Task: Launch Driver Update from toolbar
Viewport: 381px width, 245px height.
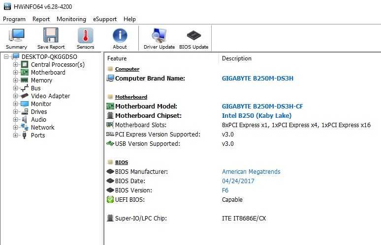Action: pyautogui.click(x=159, y=35)
